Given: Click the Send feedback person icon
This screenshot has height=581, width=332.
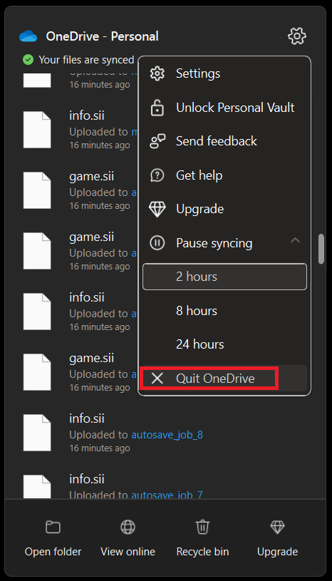Looking at the screenshot, I should [157, 141].
